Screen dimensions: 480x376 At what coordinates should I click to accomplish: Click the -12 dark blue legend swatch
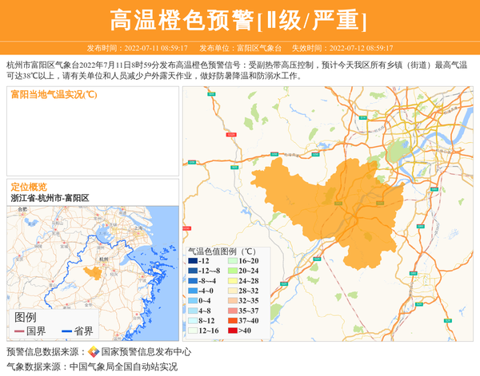193,262
